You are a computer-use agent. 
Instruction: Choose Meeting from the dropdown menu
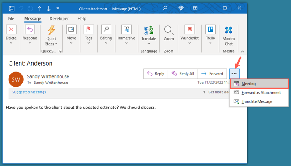pos(259,84)
